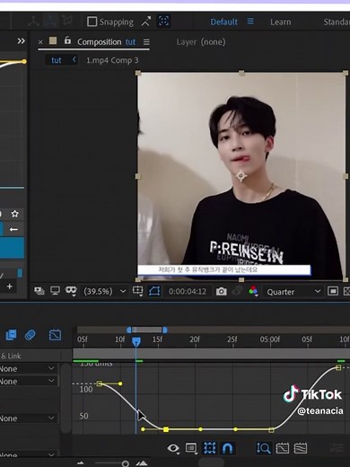Select the local axis mode icon
Viewport: 350px width, 467px height.
[x=33, y=22]
